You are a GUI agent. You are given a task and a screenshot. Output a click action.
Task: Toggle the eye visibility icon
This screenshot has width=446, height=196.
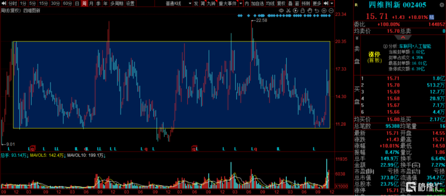281,11
